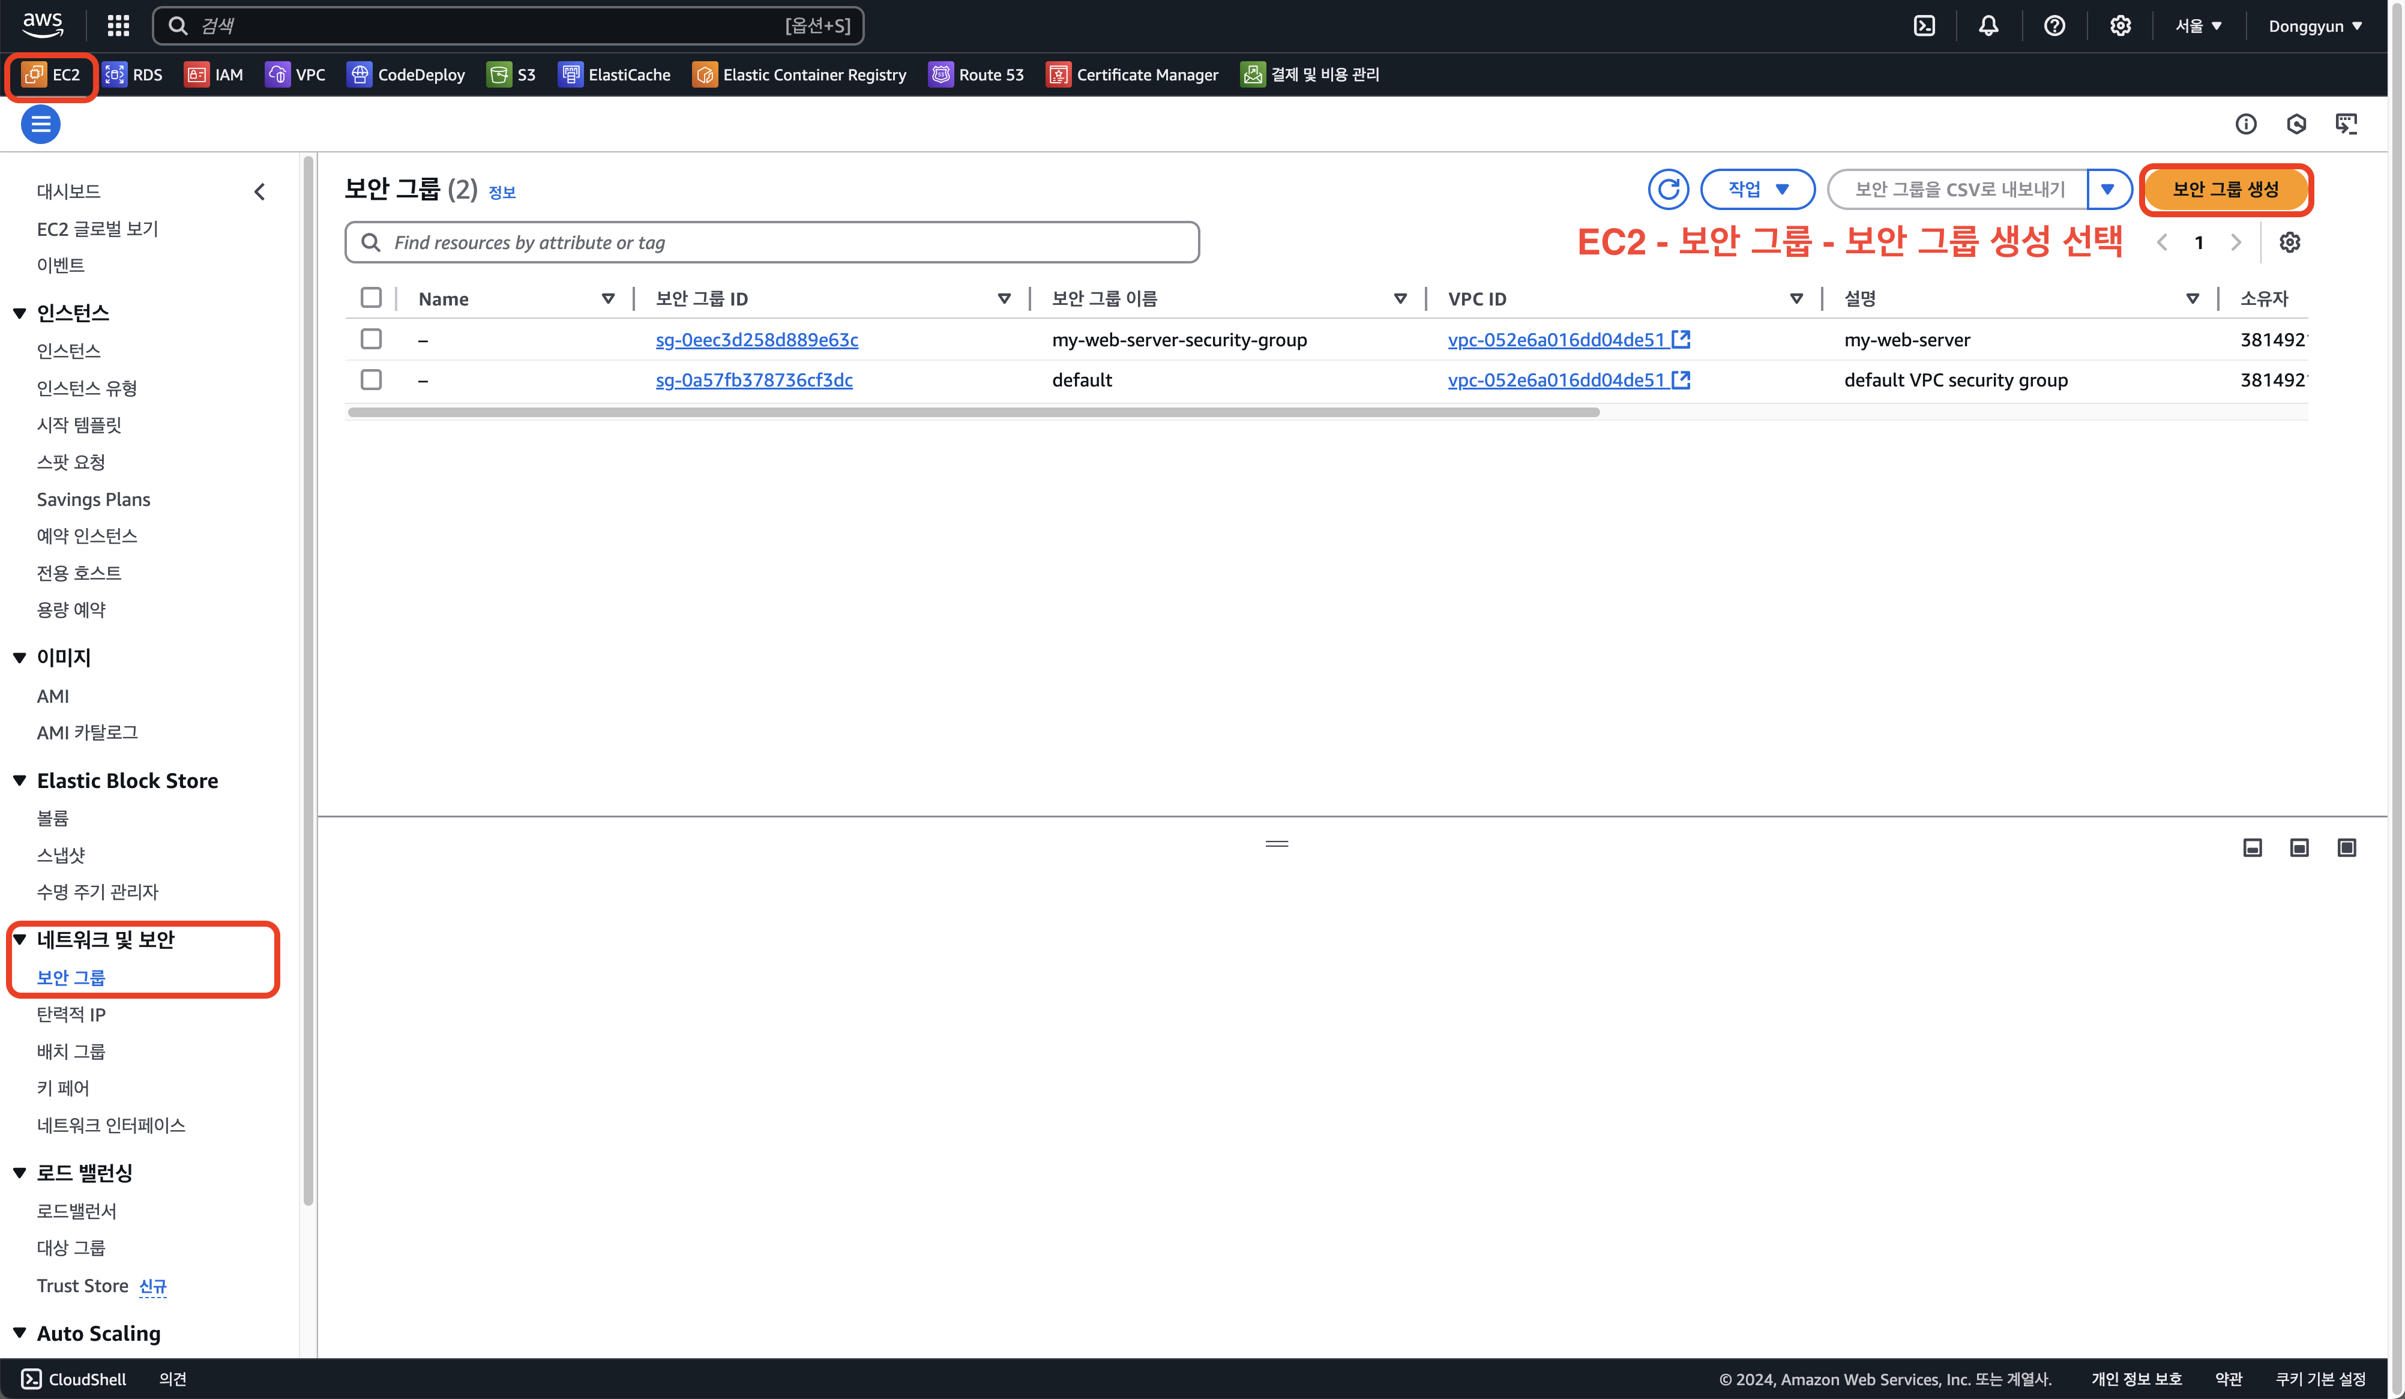Toggle the blue hamburger navigation button
The height and width of the screenshot is (1399, 2405).
pyautogui.click(x=40, y=124)
